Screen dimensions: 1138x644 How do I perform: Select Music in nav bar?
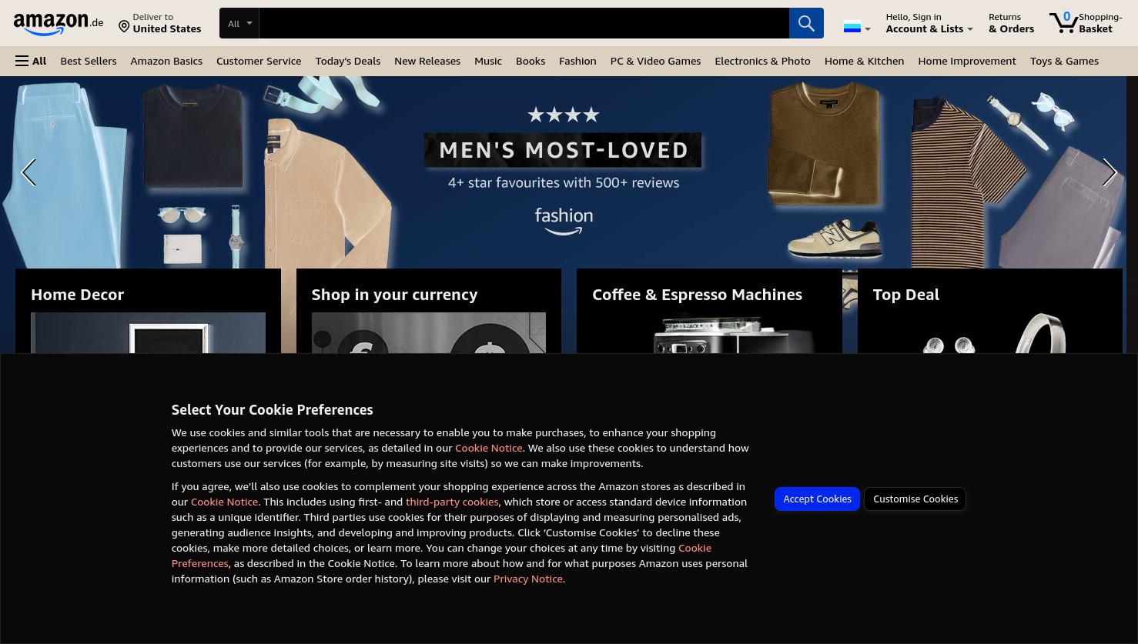click(x=488, y=61)
